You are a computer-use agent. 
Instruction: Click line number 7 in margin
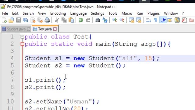pos(12,80)
